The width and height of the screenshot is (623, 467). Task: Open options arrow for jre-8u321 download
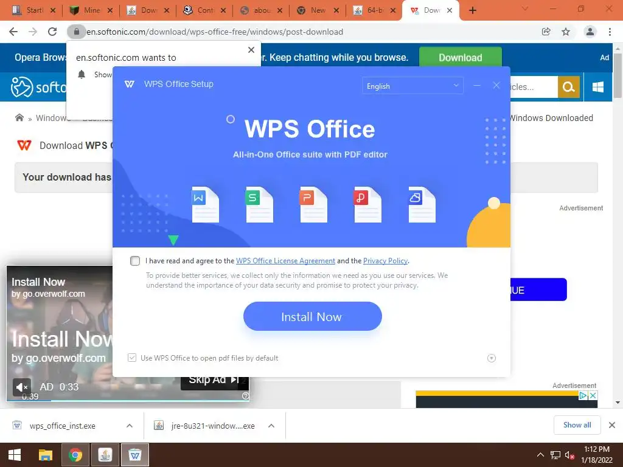coord(271,426)
